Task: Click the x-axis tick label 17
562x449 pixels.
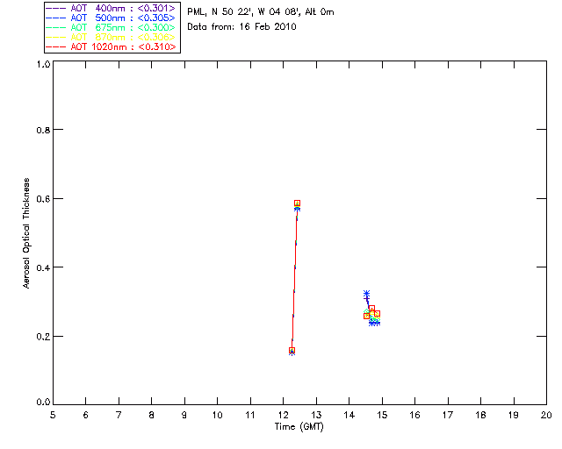Action: [448, 416]
